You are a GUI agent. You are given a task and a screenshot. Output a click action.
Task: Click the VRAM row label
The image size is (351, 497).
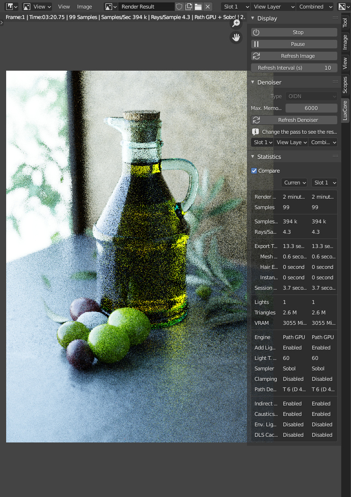262,323
